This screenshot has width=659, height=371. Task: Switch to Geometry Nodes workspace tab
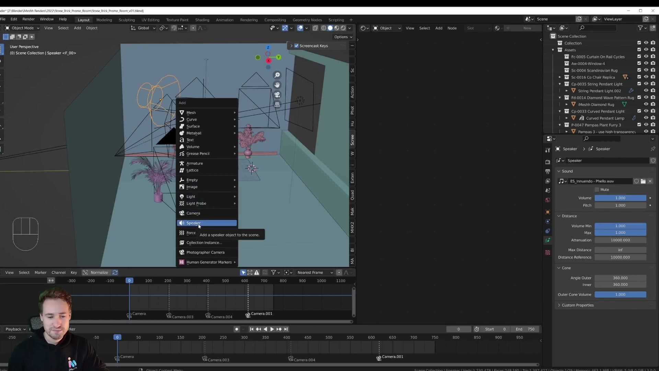pyautogui.click(x=307, y=20)
